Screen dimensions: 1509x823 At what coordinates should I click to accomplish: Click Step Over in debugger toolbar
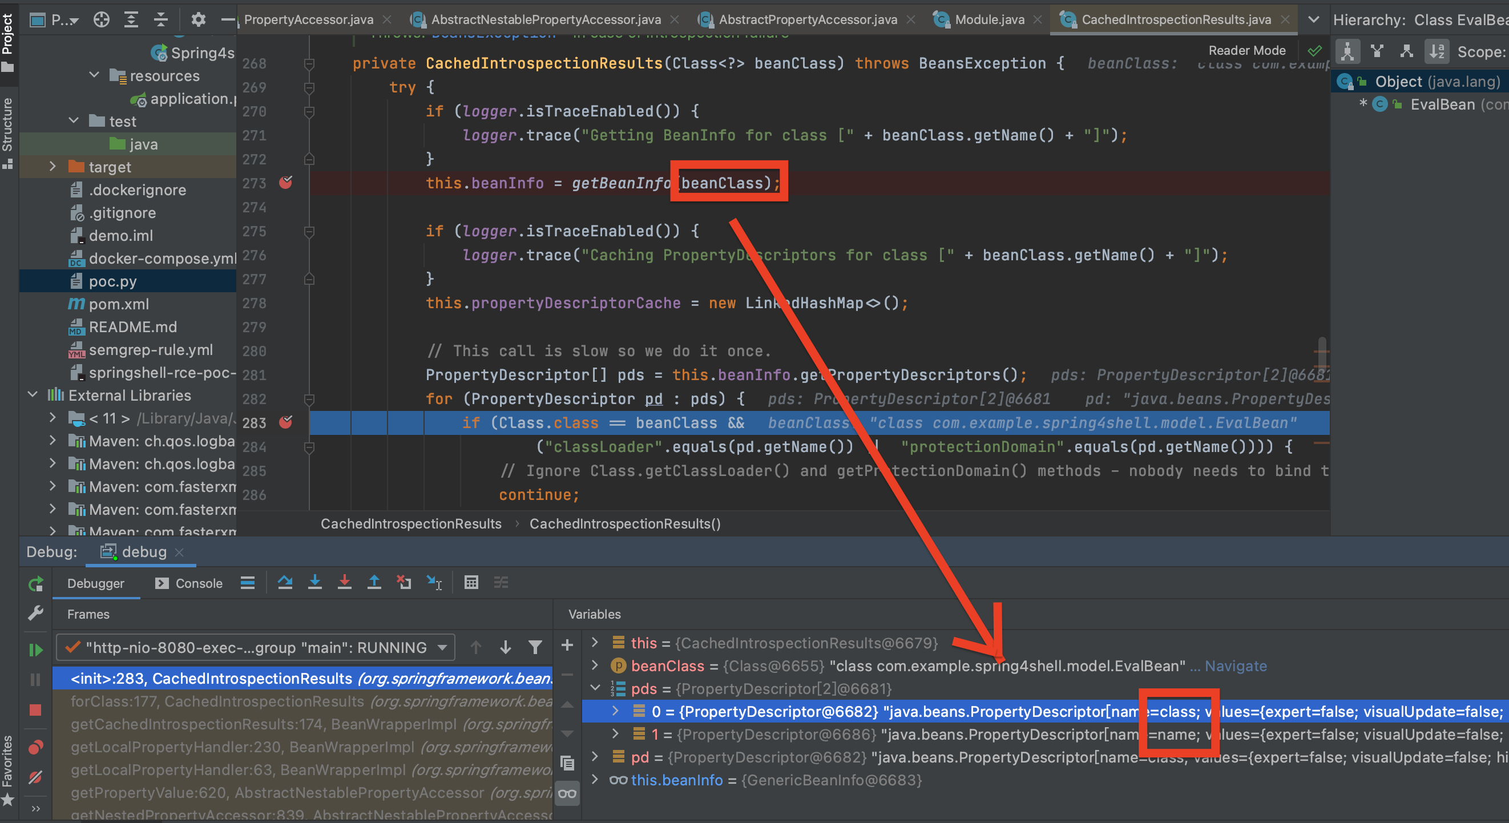(285, 582)
